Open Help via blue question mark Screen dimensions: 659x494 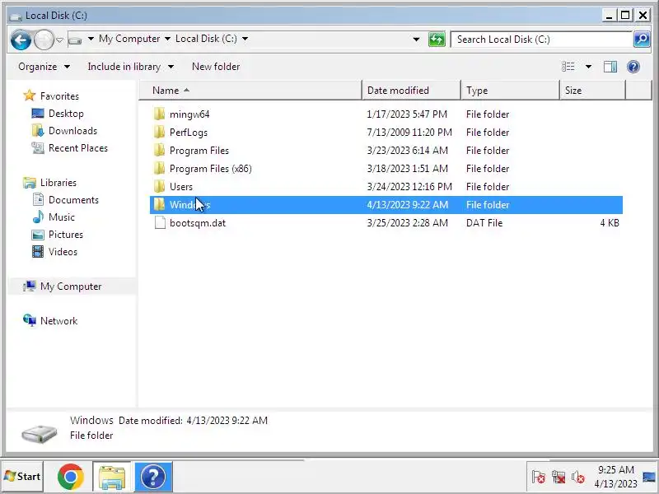tap(633, 67)
